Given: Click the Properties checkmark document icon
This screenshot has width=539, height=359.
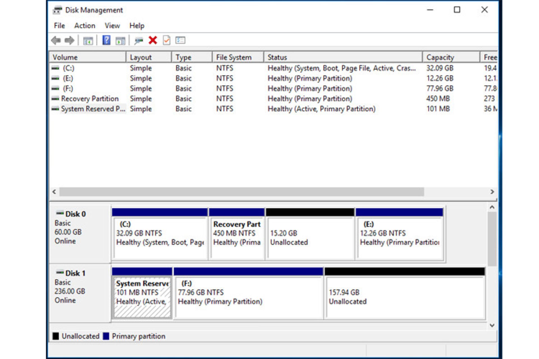Looking at the screenshot, I should pyautogui.click(x=166, y=40).
